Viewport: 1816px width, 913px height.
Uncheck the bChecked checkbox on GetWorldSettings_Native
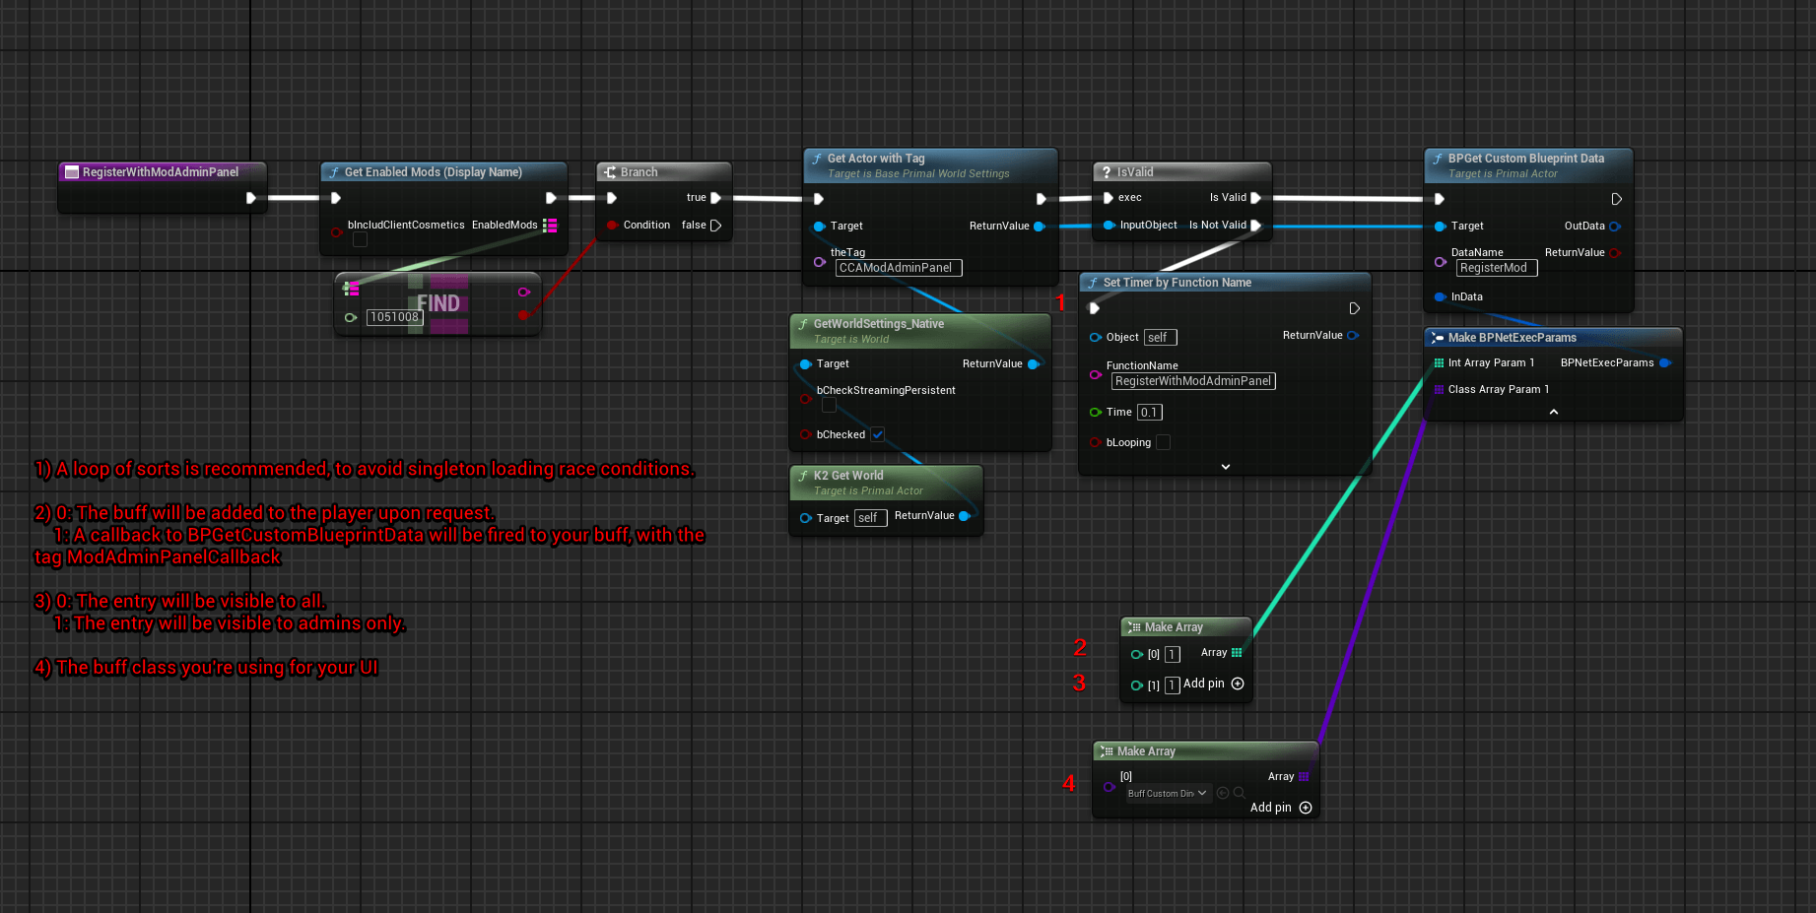tap(877, 434)
